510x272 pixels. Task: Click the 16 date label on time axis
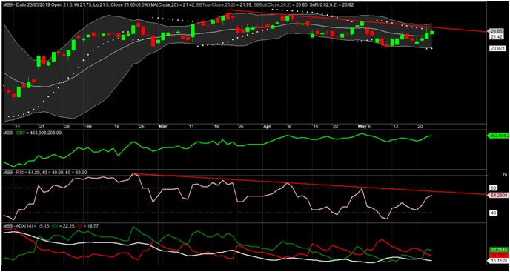tap(316, 127)
